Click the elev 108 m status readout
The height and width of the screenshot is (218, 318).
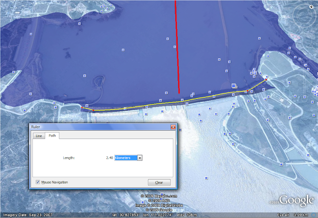pos(187,215)
